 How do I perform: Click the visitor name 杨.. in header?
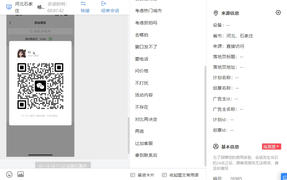tap(41, 7)
